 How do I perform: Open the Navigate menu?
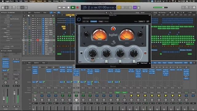[x=32, y=1]
